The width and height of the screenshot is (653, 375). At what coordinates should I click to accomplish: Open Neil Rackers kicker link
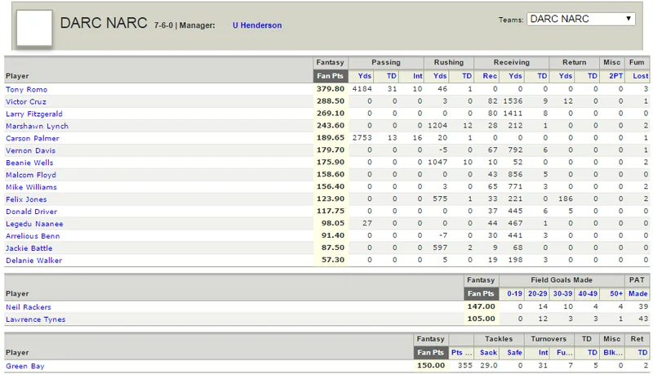(28, 307)
